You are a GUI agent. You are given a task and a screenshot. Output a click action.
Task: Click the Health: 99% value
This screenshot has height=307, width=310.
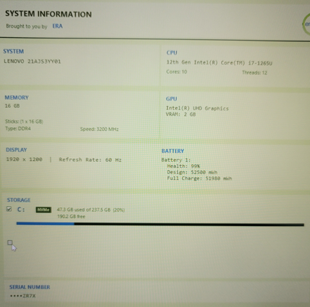(183, 166)
